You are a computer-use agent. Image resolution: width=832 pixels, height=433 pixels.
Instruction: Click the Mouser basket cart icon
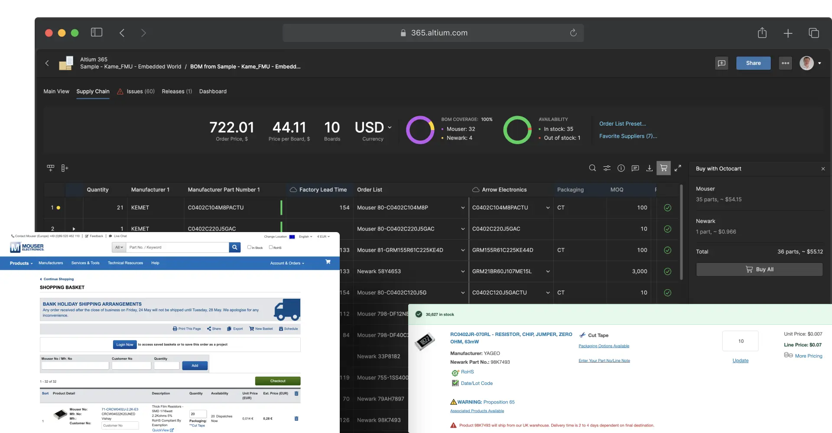328,262
